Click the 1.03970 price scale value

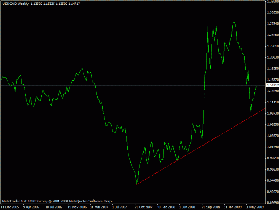tap(273, 136)
